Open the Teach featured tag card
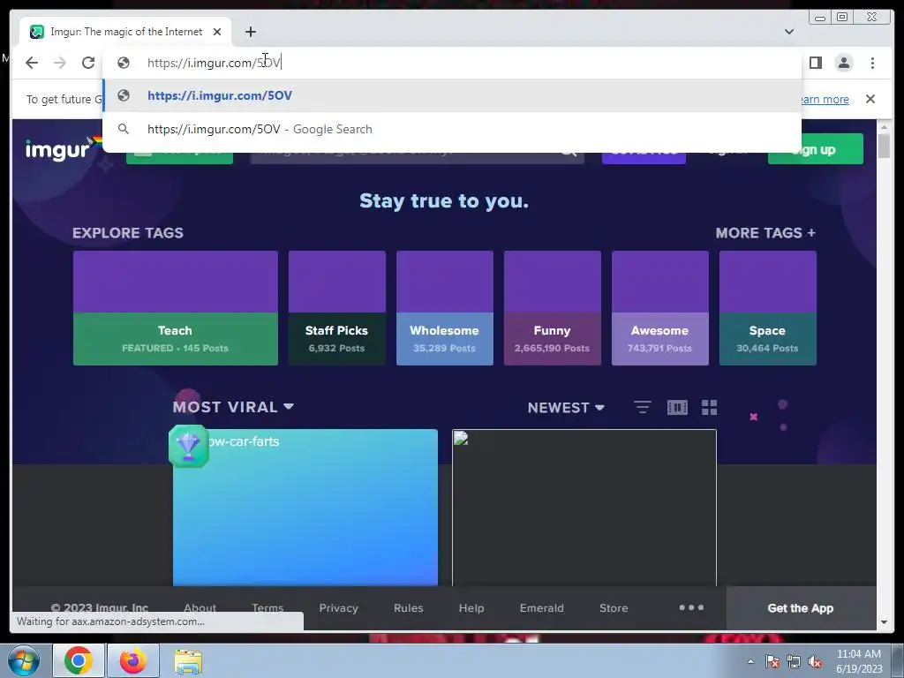 pos(176,308)
